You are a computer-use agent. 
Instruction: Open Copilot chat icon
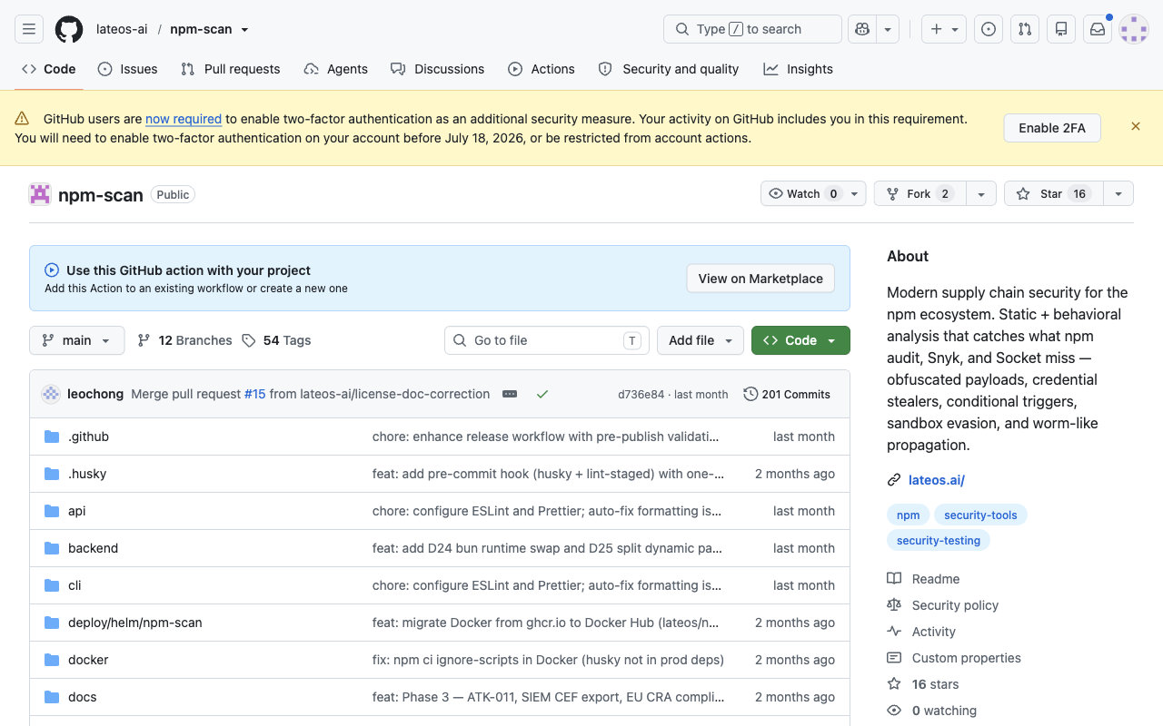[861, 29]
